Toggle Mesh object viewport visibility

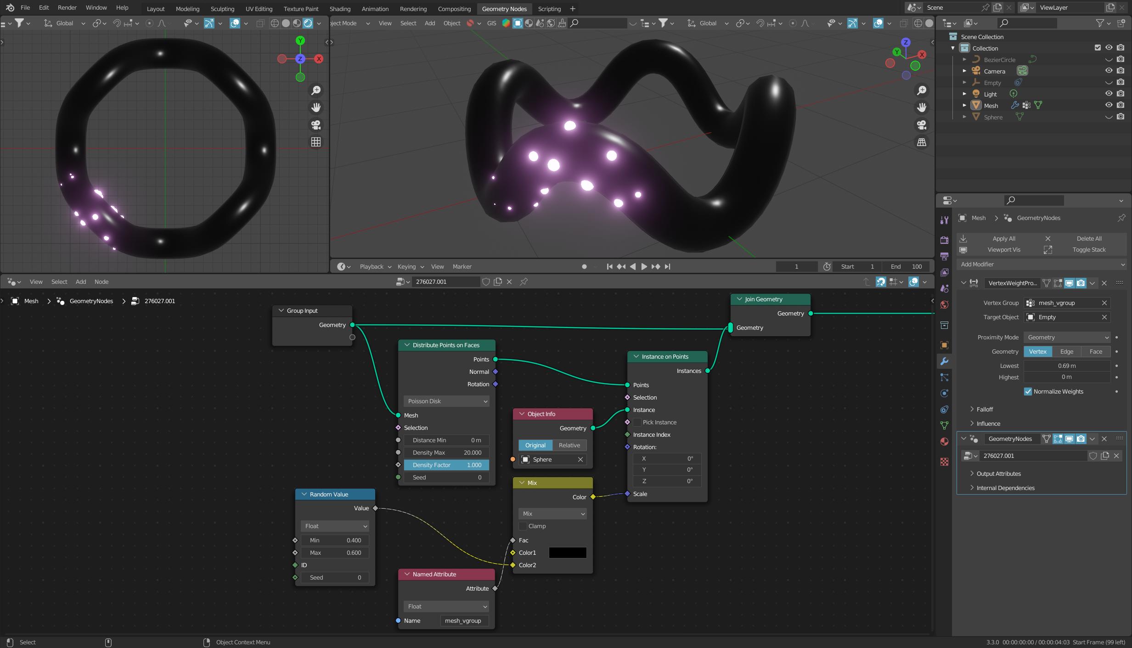click(1109, 105)
